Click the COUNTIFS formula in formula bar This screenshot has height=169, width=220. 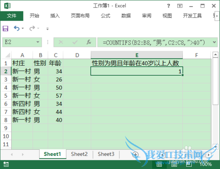pyautogui.click(x=154, y=42)
